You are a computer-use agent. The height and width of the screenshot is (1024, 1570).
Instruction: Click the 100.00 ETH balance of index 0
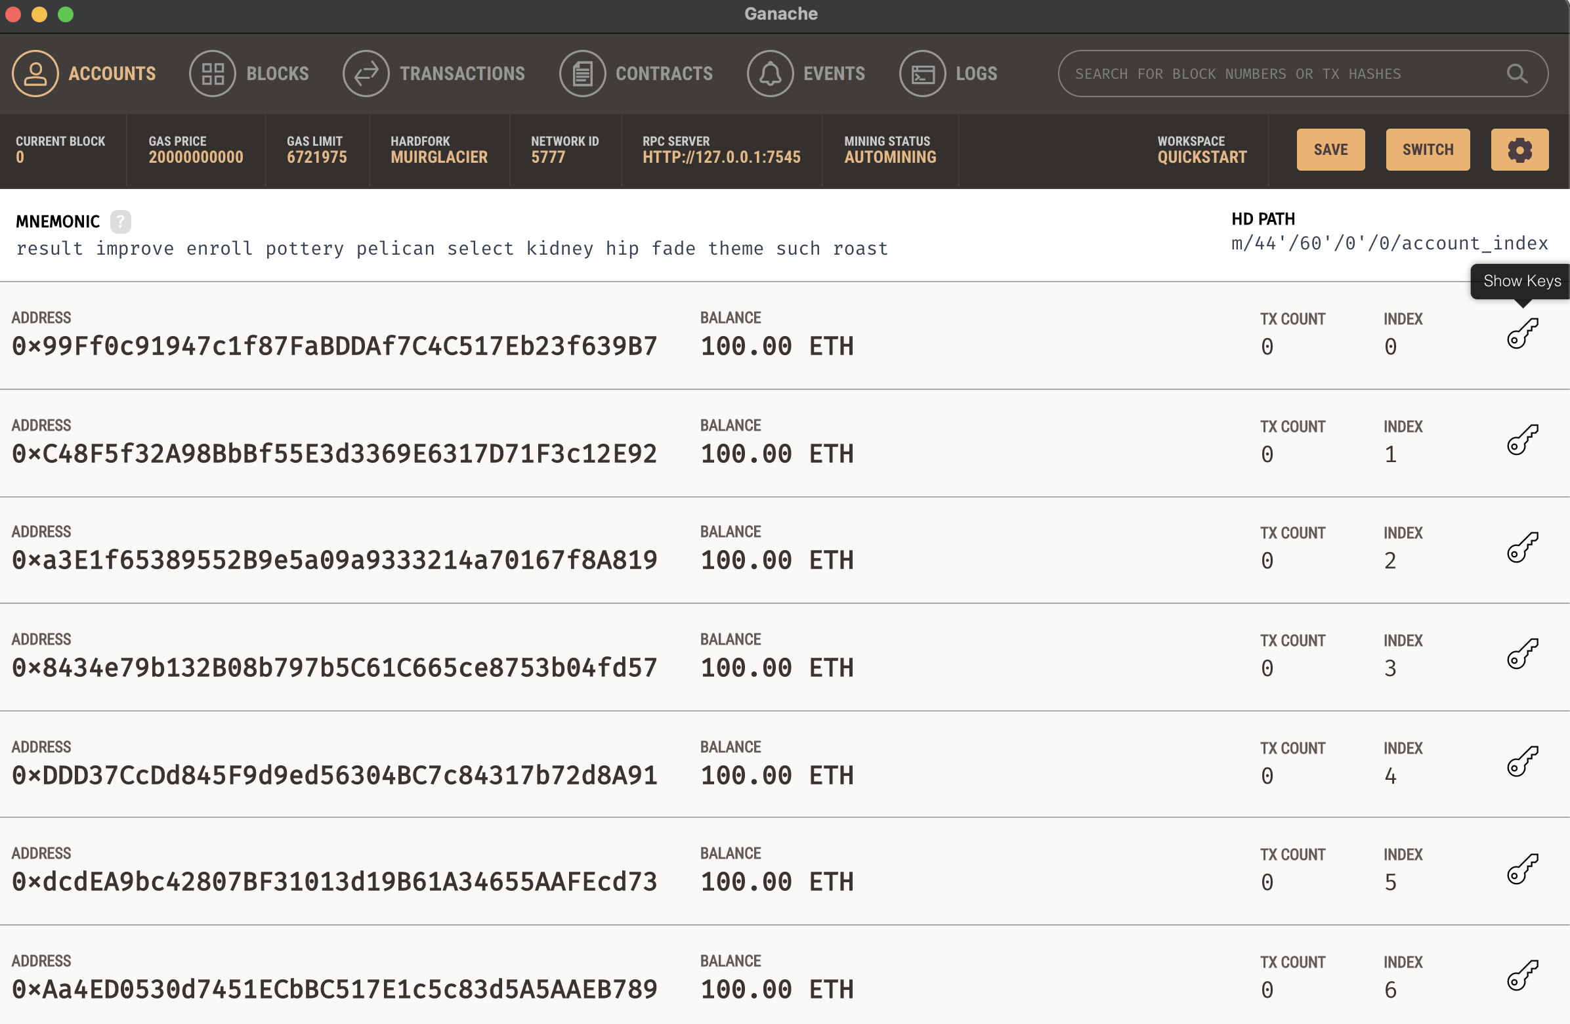coord(776,347)
